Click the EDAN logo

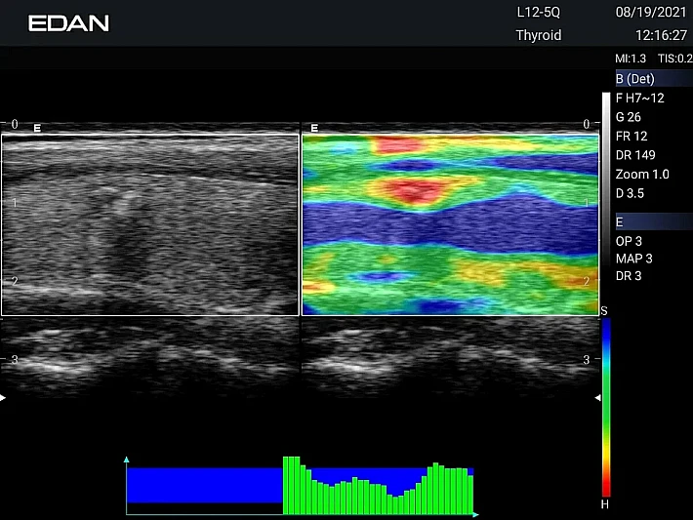pos(68,22)
